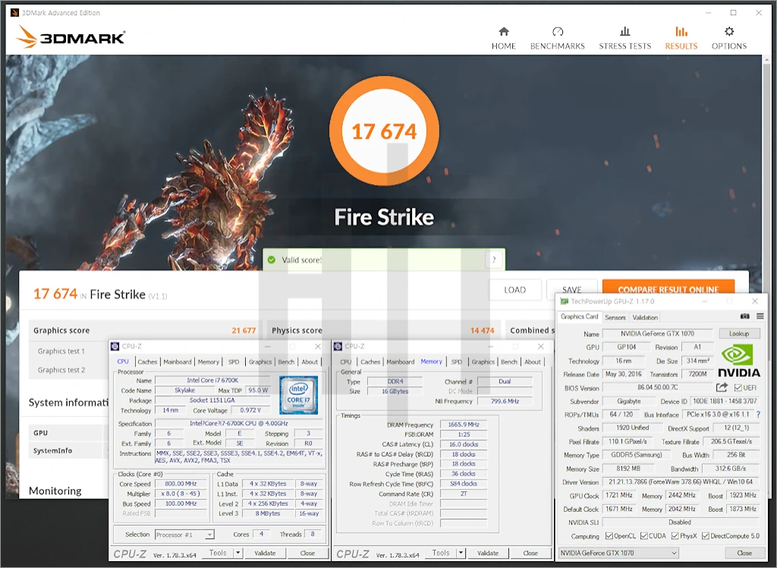
Task: Open Graphics tab in right CPU-Z window
Action: (x=483, y=362)
